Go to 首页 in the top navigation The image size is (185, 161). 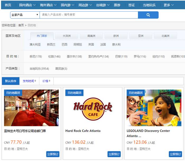(x=8, y=5)
